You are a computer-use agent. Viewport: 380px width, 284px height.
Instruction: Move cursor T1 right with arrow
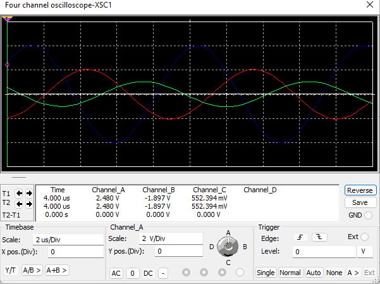29,193
